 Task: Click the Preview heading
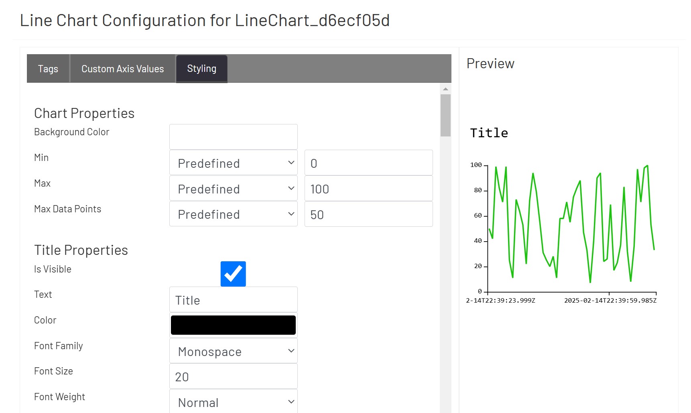point(490,63)
